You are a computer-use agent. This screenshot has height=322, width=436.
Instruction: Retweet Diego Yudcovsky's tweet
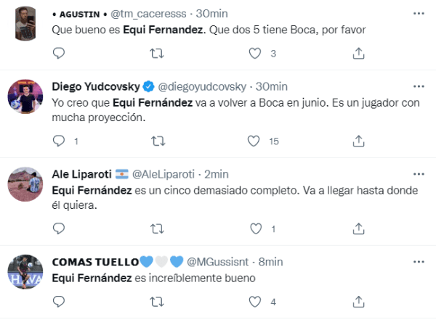tap(156, 141)
